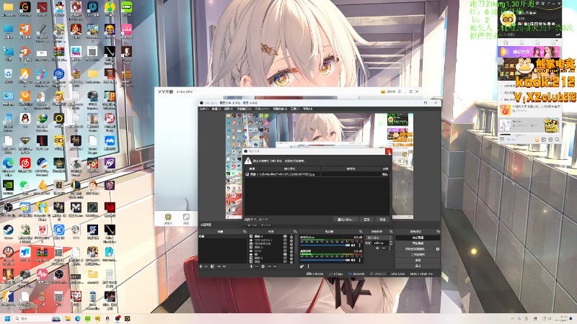Open the Windows Start button on the taskbar

[7, 318]
